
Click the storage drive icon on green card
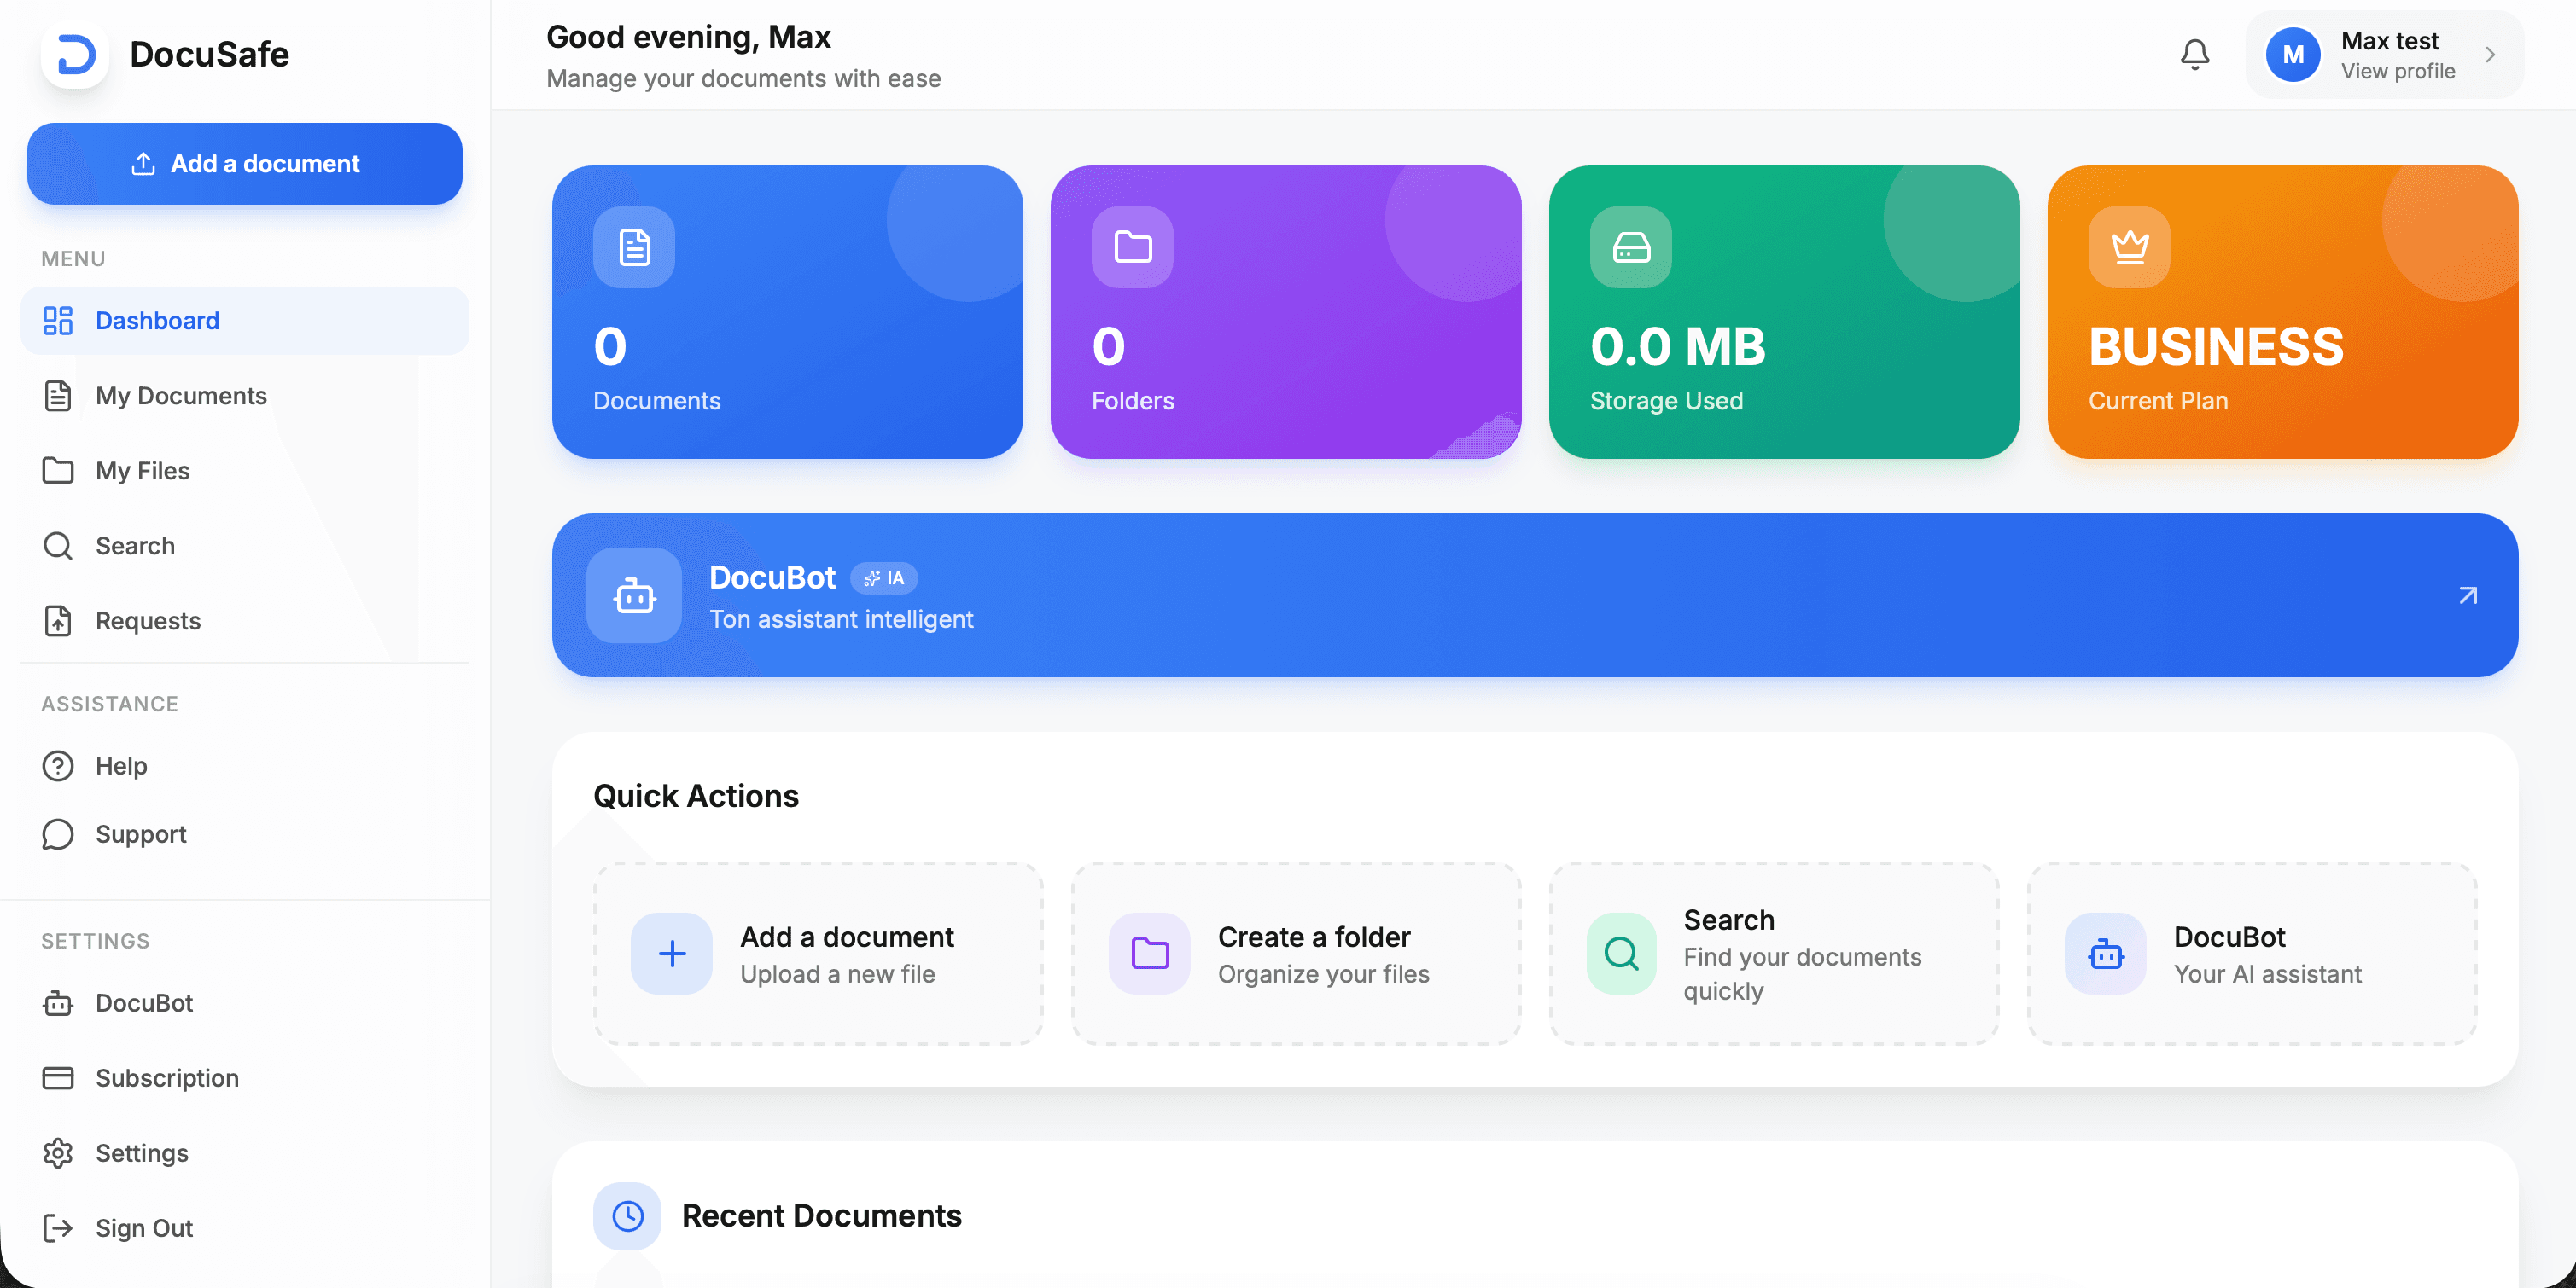(1631, 247)
